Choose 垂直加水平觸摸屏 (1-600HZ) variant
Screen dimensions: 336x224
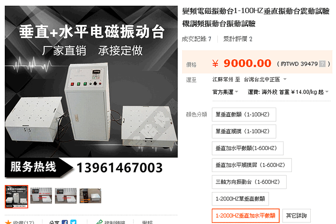(251, 165)
